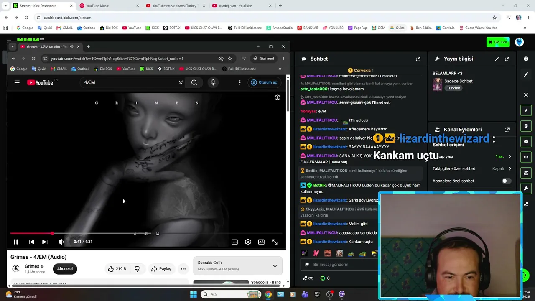Switch the YouTube player to theater mode

click(261, 242)
